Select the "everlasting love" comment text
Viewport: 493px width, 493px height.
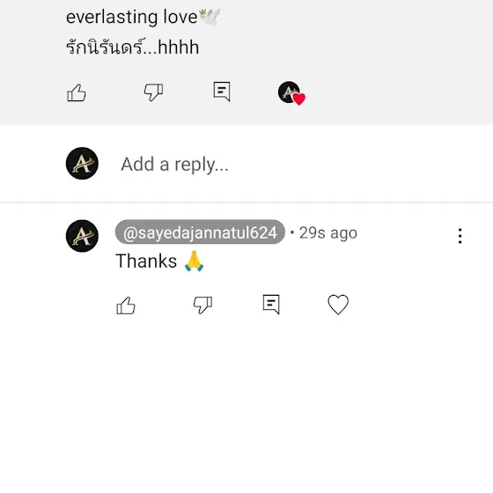131,17
